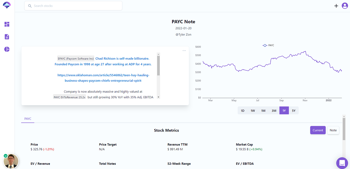This screenshot has width=350, height=169.
Task: Click the @Tyler Zon author name
Action: [x=183, y=34]
